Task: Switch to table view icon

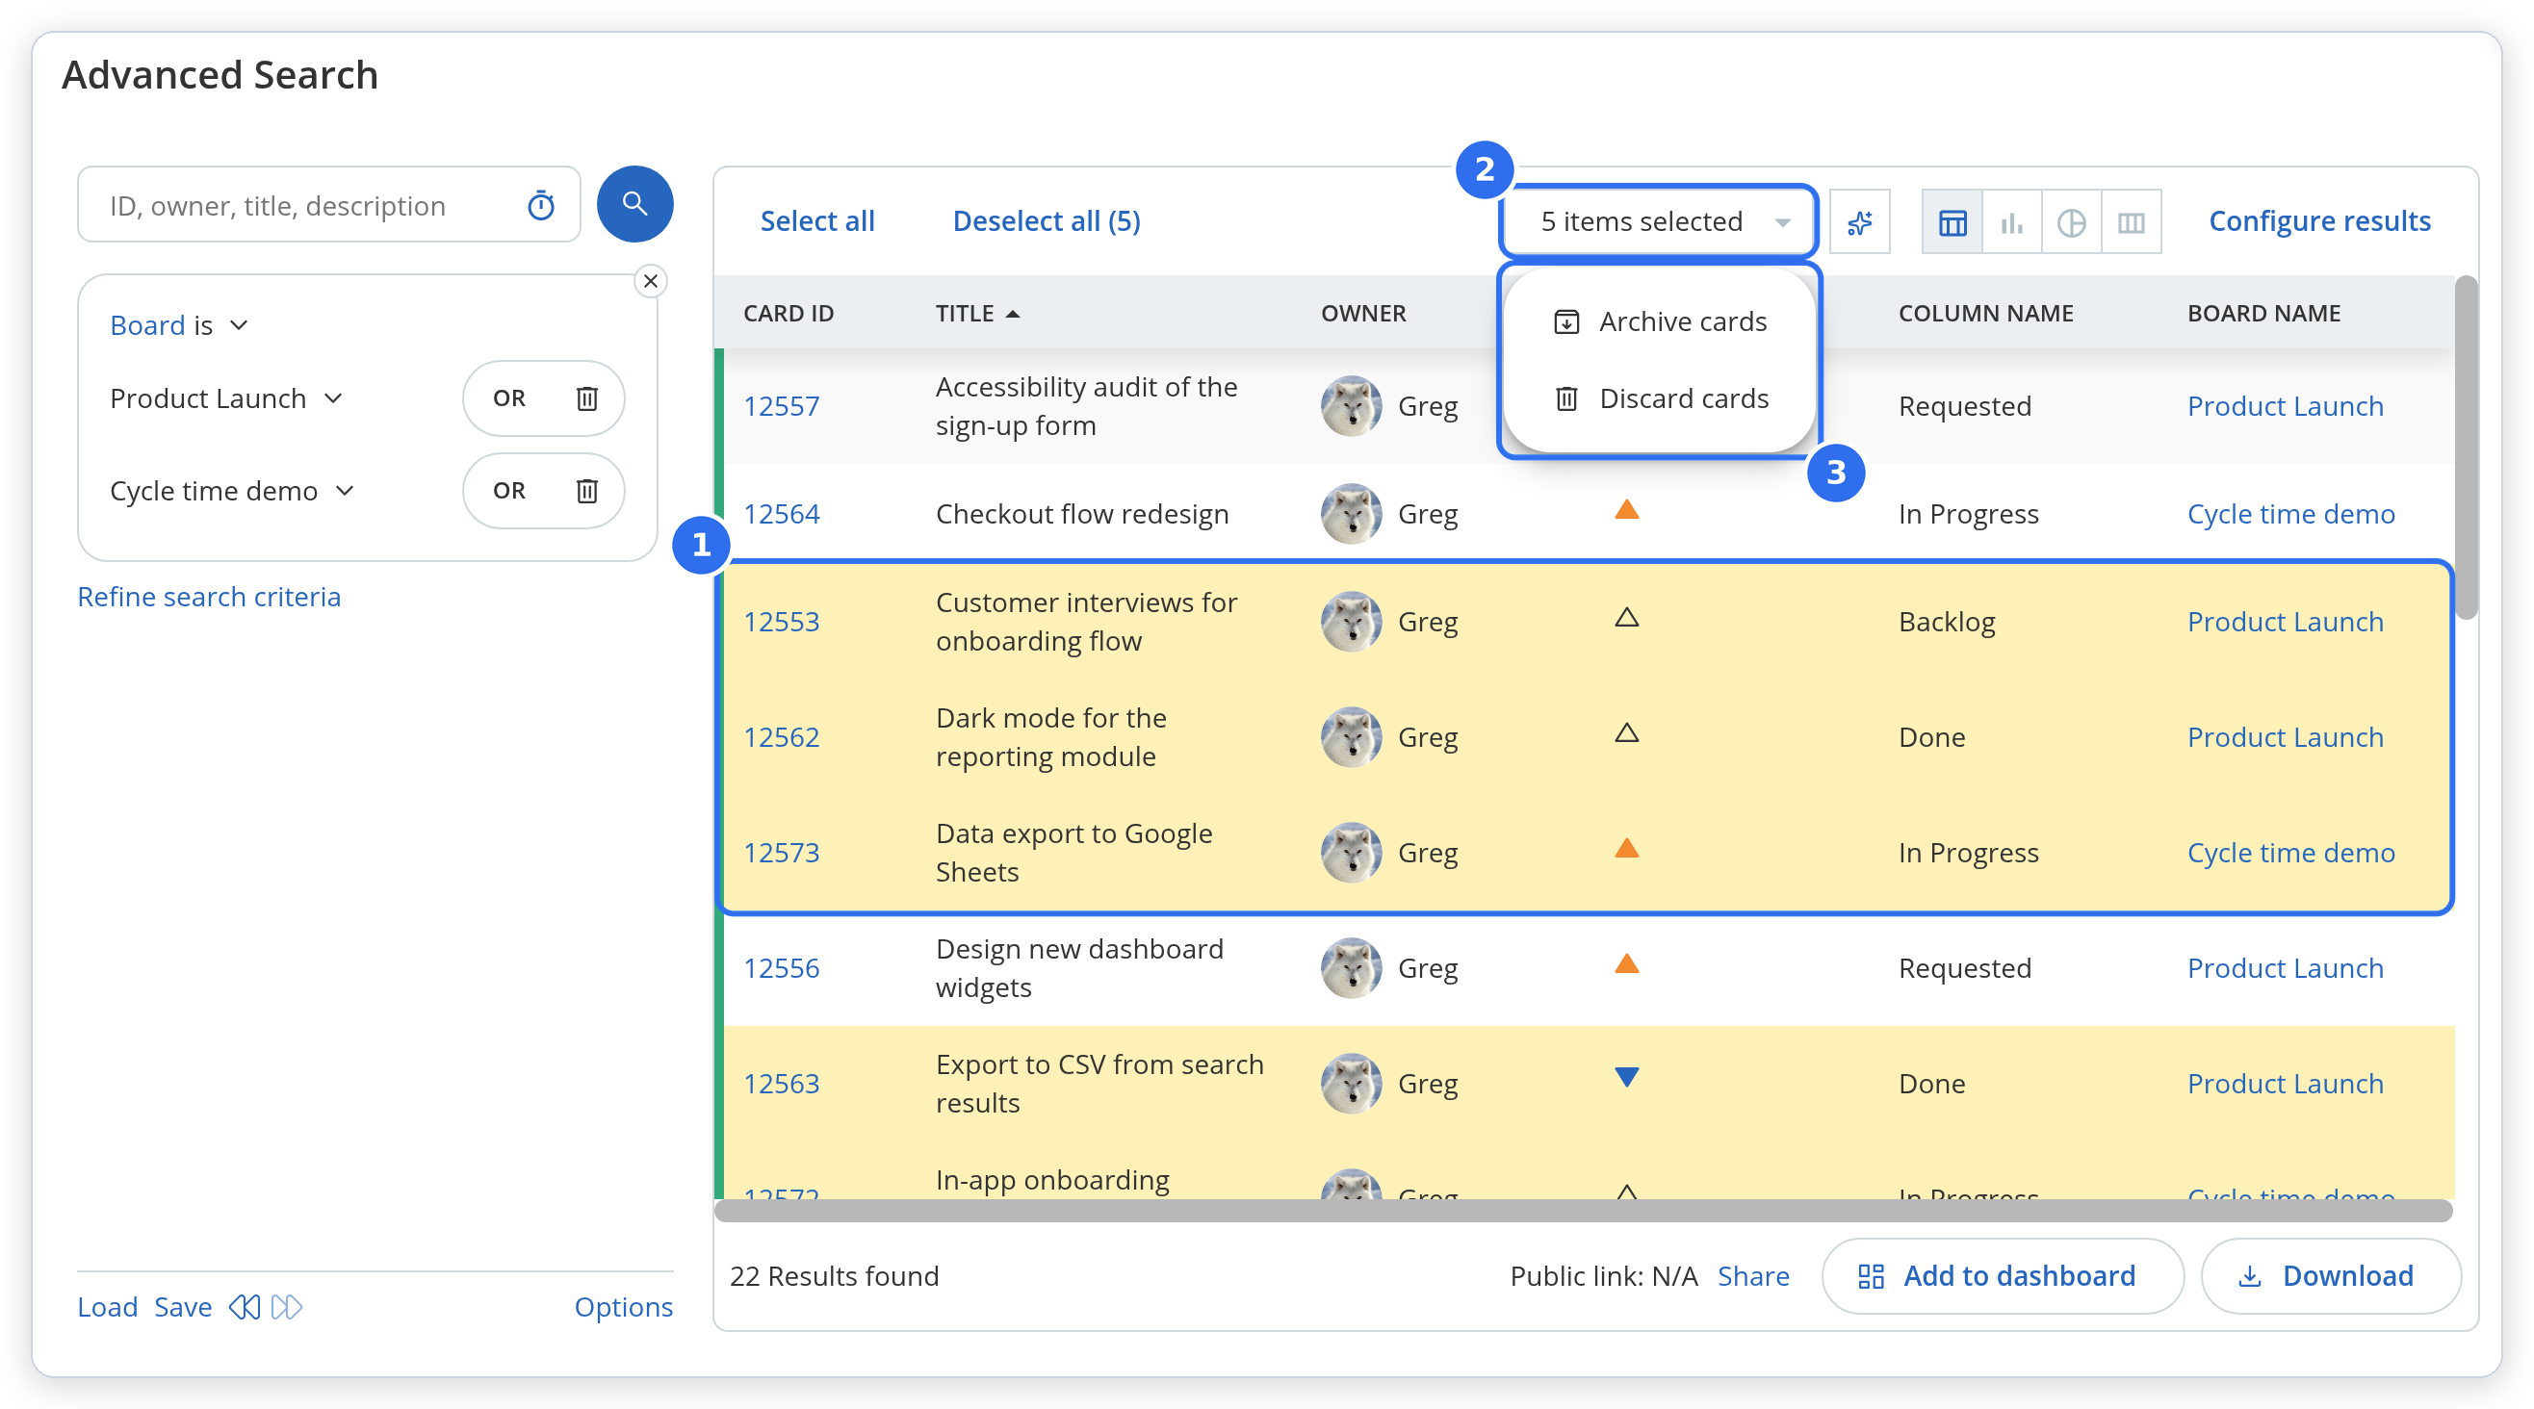Action: (1952, 222)
